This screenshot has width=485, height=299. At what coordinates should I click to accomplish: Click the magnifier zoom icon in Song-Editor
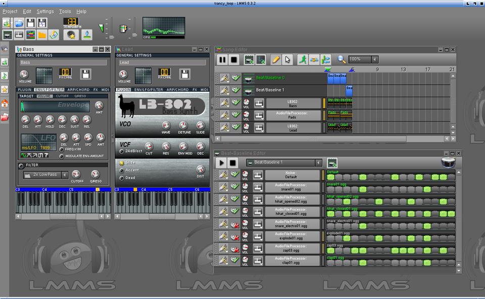(x=342, y=59)
